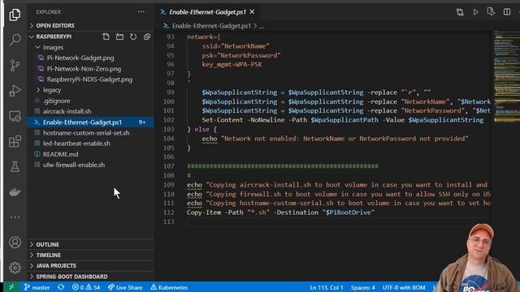Collapse all folders in Explorer
The width and height of the screenshot is (520, 292).
pyautogui.click(x=147, y=36)
